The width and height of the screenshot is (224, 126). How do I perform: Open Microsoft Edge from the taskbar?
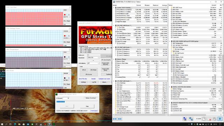(x=15, y=124)
